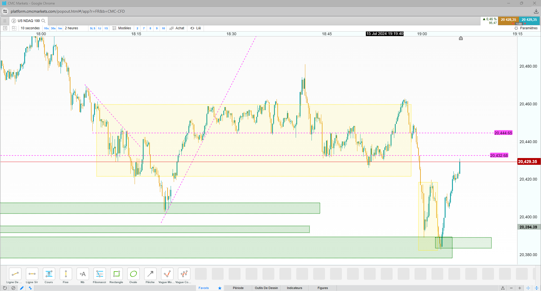Open Paramètres settings
This screenshot has width=541, height=291.
tap(526, 28)
